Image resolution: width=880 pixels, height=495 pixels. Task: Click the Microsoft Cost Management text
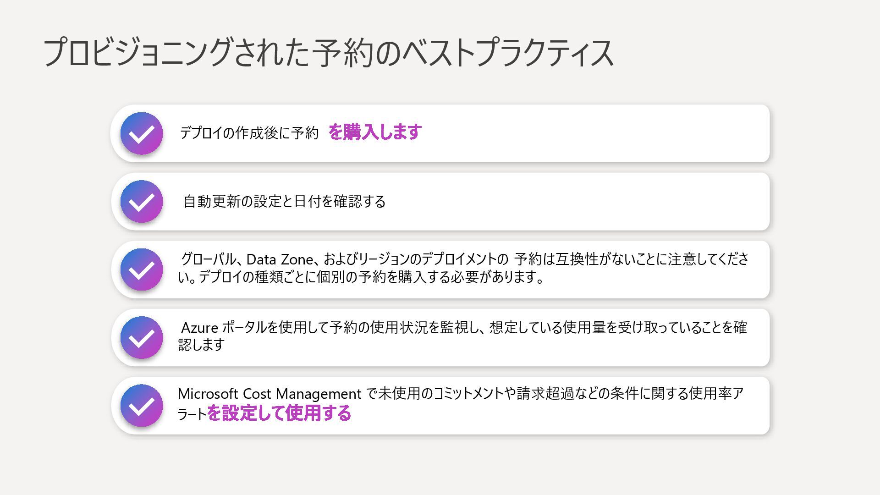269,394
